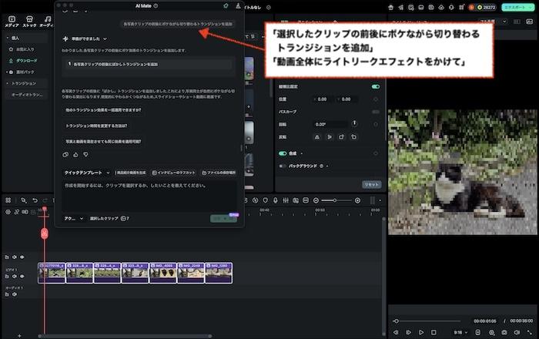Open the cloud upload icon
Image resolution: width=539 pixels, height=339 pixels.
point(441,7)
